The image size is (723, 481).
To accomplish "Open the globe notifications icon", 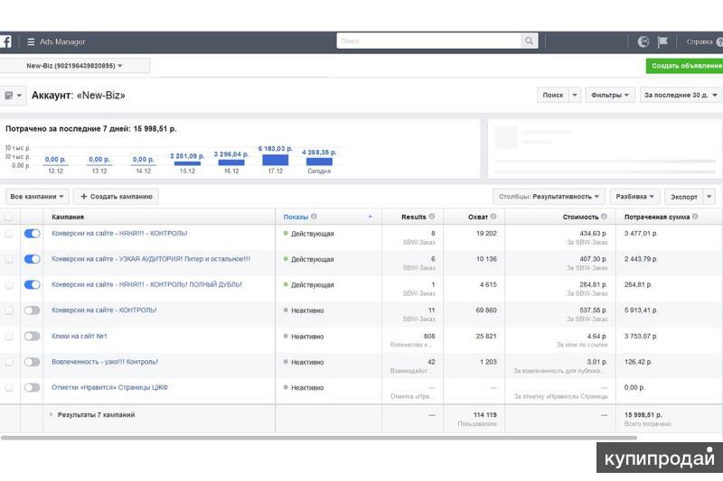I will pyautogui.click(x=643, y=42).
